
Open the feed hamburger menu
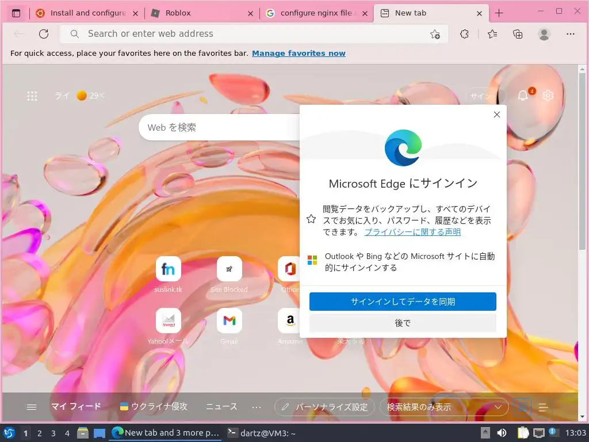click(32, 407)
